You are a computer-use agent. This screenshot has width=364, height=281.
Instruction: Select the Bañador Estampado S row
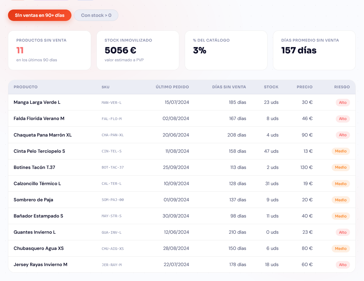pyautogui.click(x=38, y=216)
